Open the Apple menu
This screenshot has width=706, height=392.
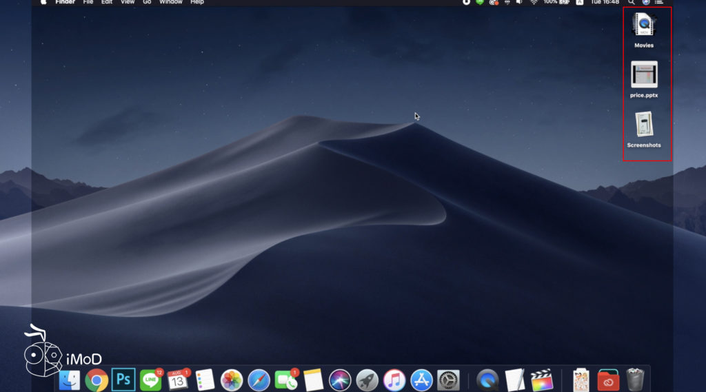(x=43, y=2)
